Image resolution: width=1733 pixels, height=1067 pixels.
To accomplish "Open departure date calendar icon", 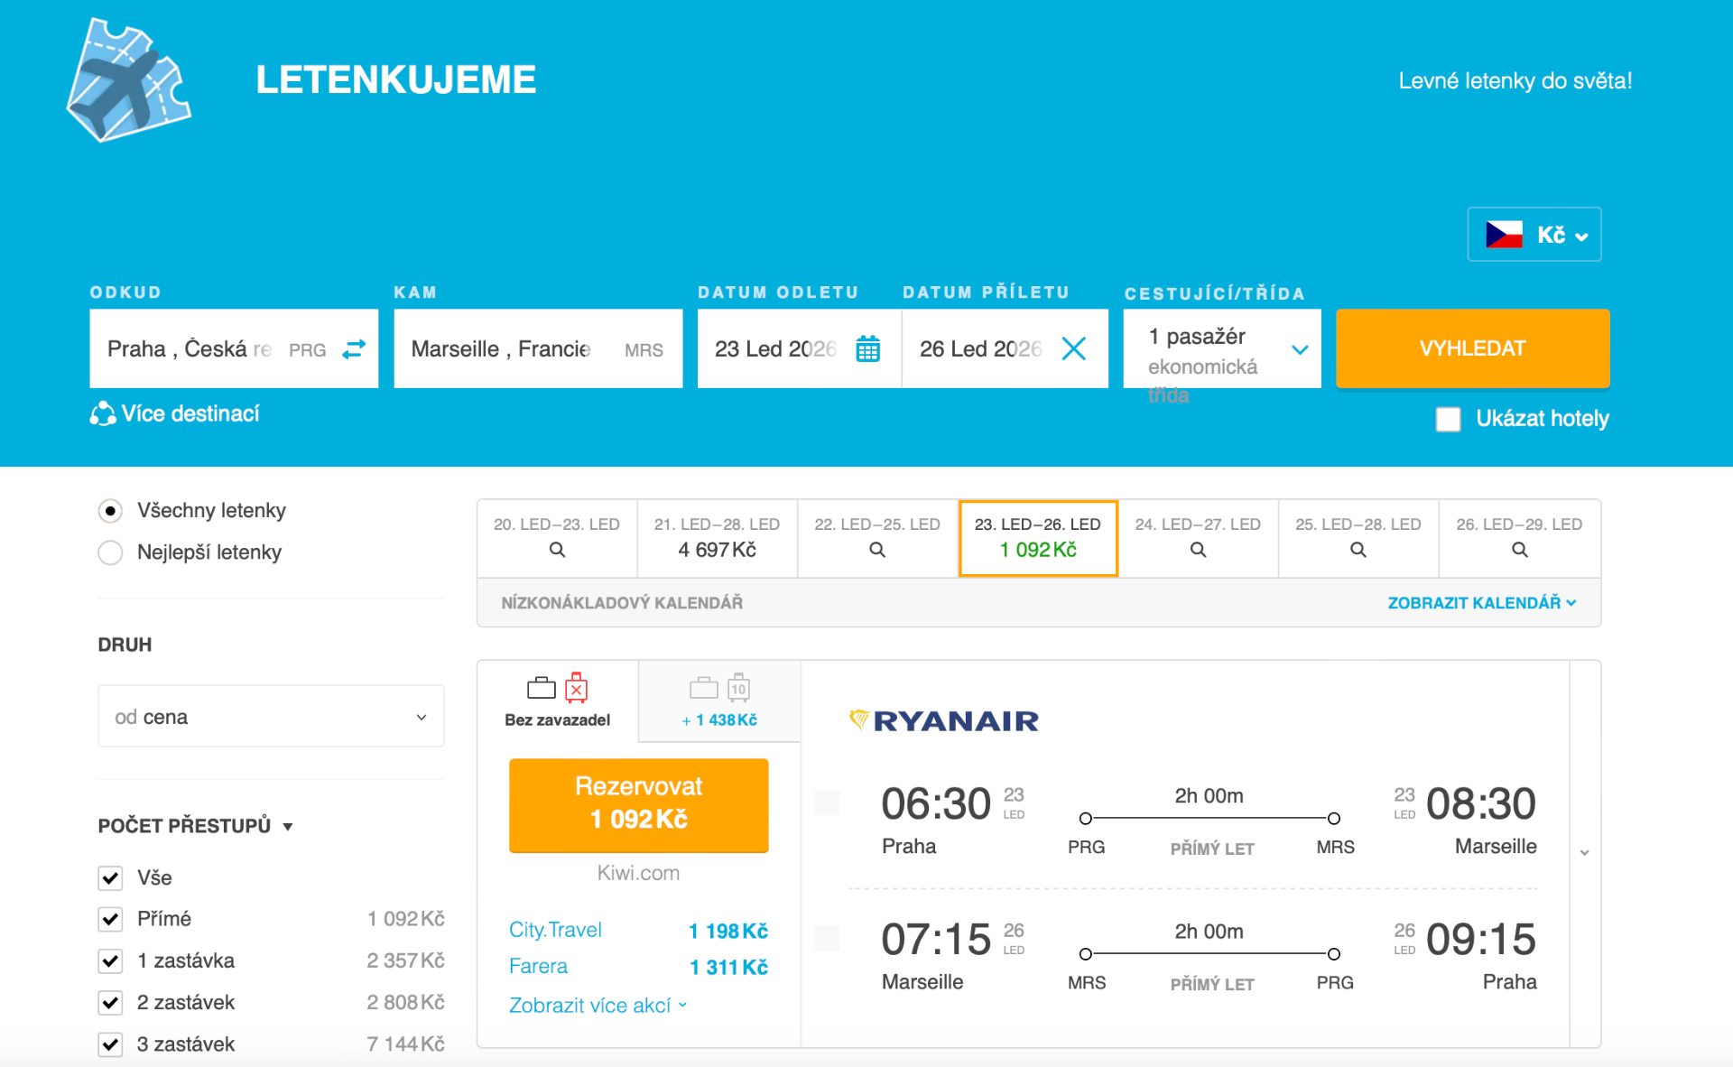I will coord(867,349).
